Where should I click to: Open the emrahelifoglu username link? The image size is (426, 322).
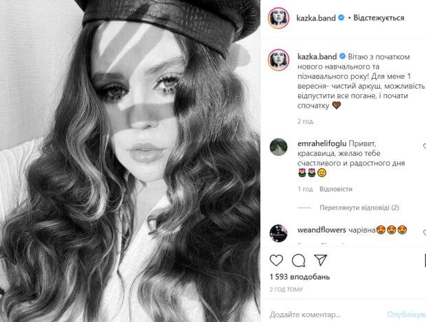[322, 143]
